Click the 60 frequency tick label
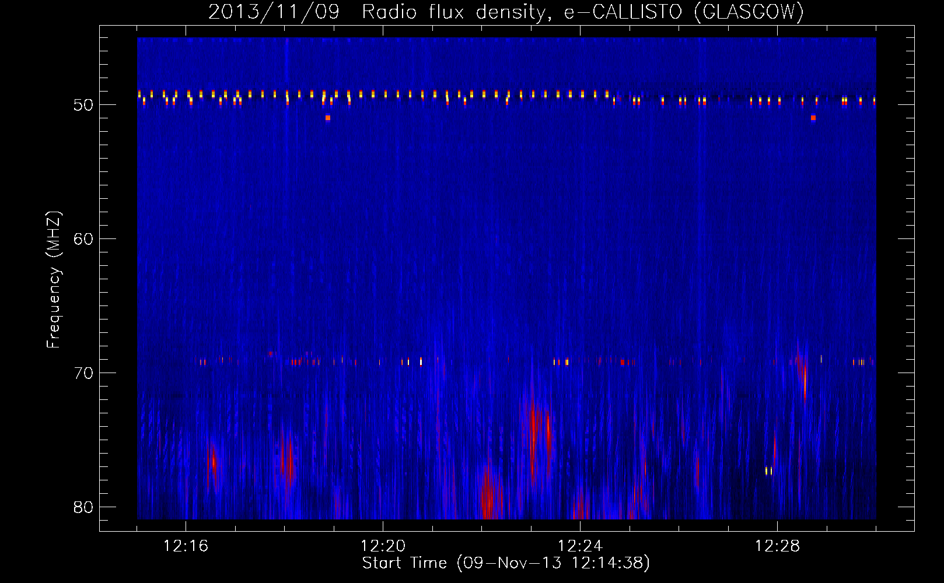The width and height of the screenshot is (944, 583). click(x=83, y=239)
